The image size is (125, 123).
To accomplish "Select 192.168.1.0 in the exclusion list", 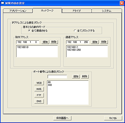I will [23, 47].
